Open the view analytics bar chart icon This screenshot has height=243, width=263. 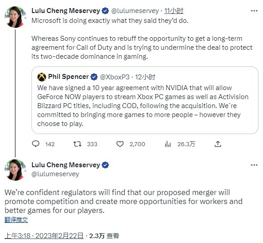coord(167,144)
